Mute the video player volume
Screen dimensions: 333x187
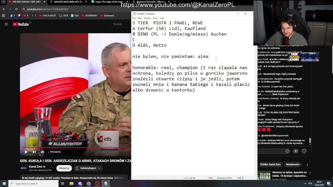(42, 152)
